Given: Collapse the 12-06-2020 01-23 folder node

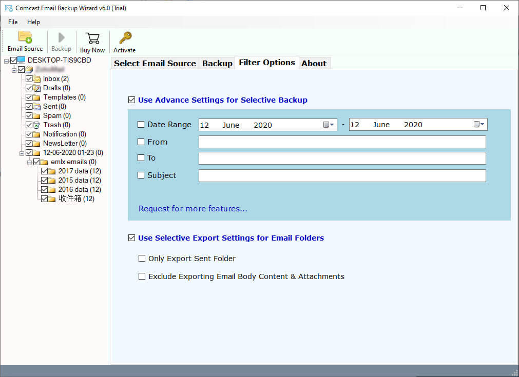Looking at the screenshot, I should 22,153.
